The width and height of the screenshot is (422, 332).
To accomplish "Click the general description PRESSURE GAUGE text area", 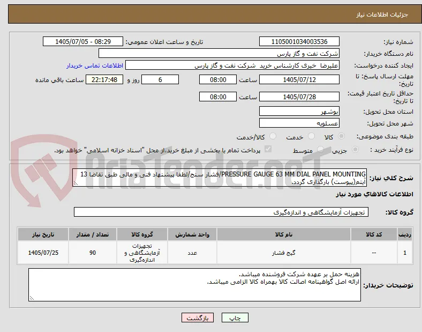I will click(x=220, y=178).
